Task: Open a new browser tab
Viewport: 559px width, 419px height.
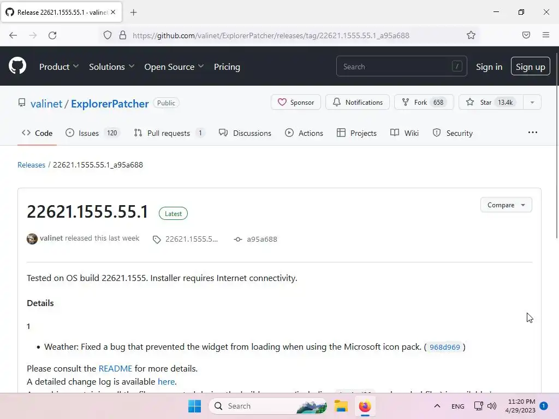Action: [x=133, y=13]
